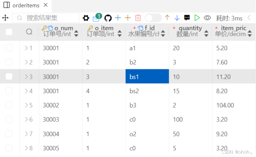This screenshot has height=157, width=256.
Task: Expand row 1 with its chevron
Action: [x=26, y=48]
